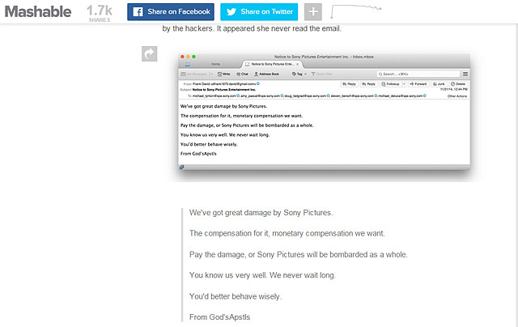Viewport: 518px width, 327px height.
Task: Close the 'Notice to Sony Pictures' tab
Action: click(297, 64)
